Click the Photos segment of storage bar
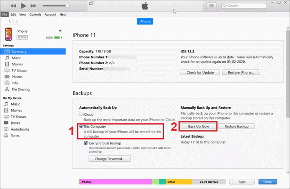 pos(116,182)
